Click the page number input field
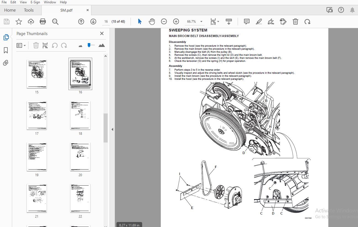Viewport: 358px width, 227px height. [106, 22]
